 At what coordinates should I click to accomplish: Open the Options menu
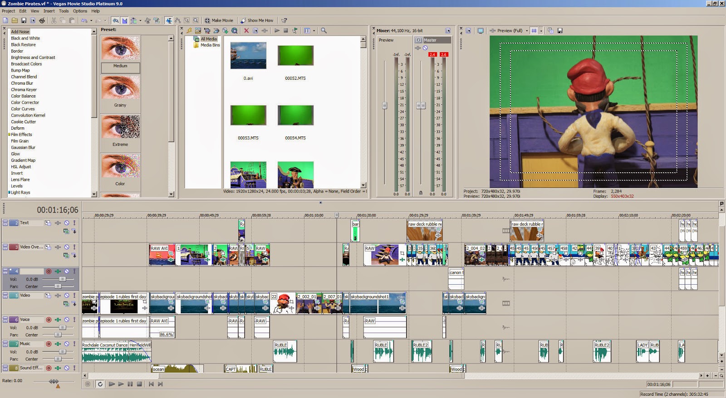(80, 11)
